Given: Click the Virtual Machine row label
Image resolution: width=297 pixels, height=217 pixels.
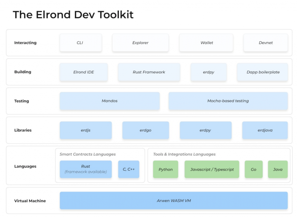Looking at the screenshot, I should tap(30, 201).
